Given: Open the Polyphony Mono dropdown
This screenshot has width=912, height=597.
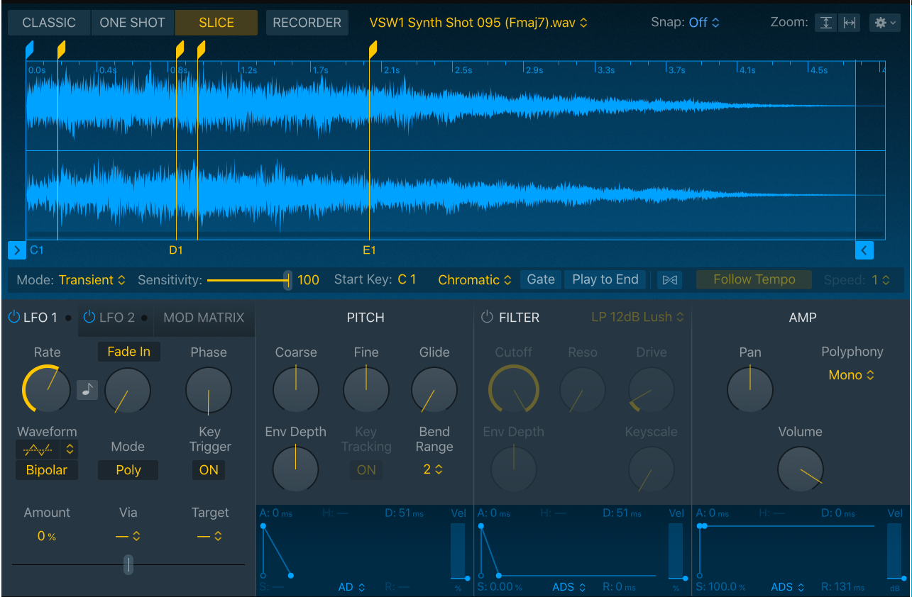Looking at the screenshot, I should coord(852,375).
